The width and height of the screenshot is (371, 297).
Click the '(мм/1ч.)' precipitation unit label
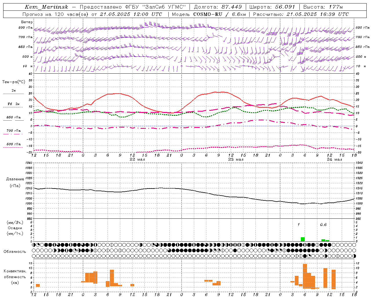tap(15, 233)
